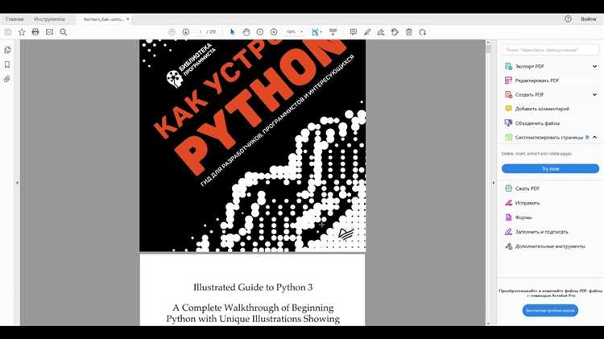
Task: Open the Find text magnifier icon
Action: (64, 32)
